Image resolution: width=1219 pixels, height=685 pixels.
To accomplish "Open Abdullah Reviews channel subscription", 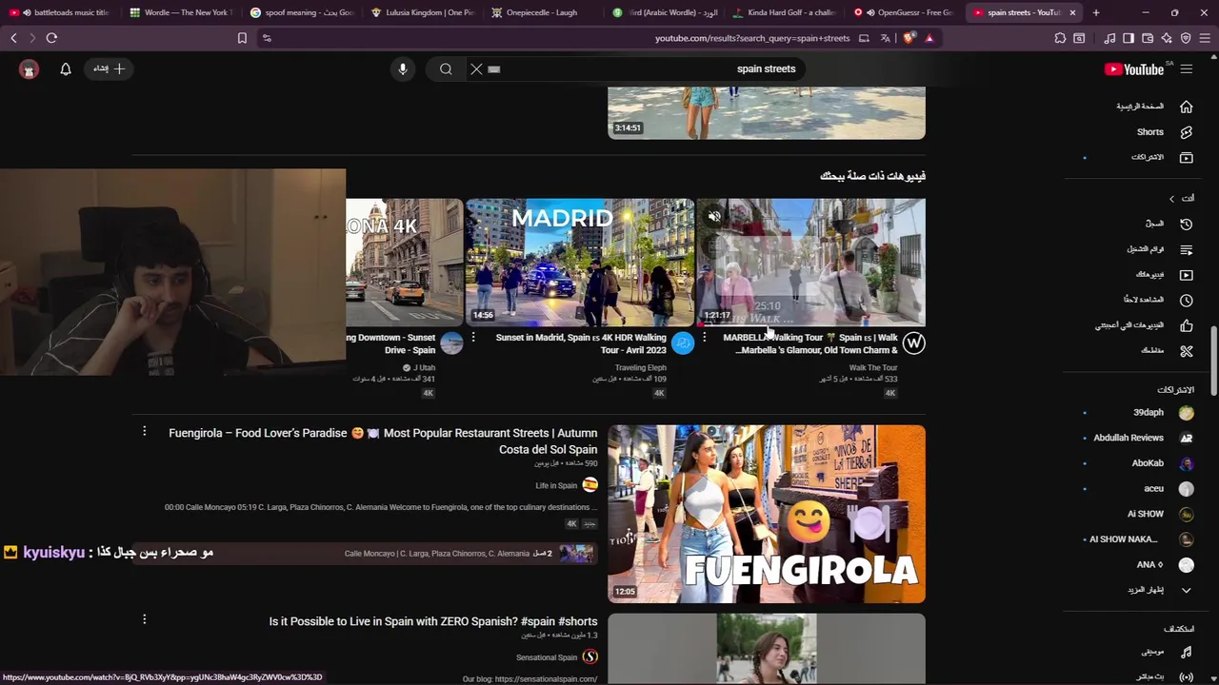I will (1143, 438).
